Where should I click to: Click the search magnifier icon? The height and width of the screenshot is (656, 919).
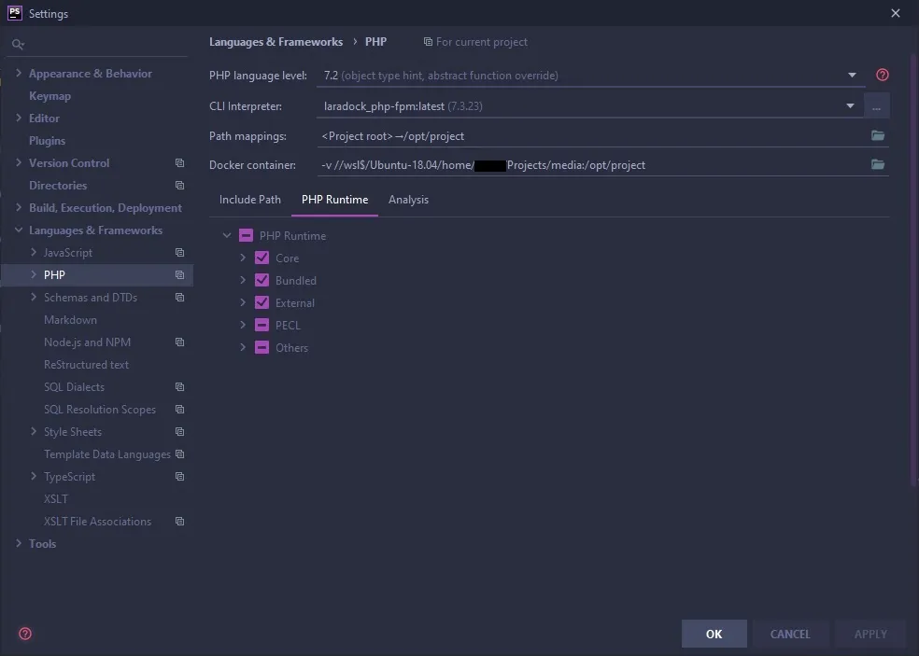point(18,44)
